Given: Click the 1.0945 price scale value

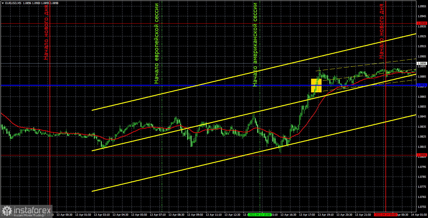Looking at the screenshot, I should 422,16.
